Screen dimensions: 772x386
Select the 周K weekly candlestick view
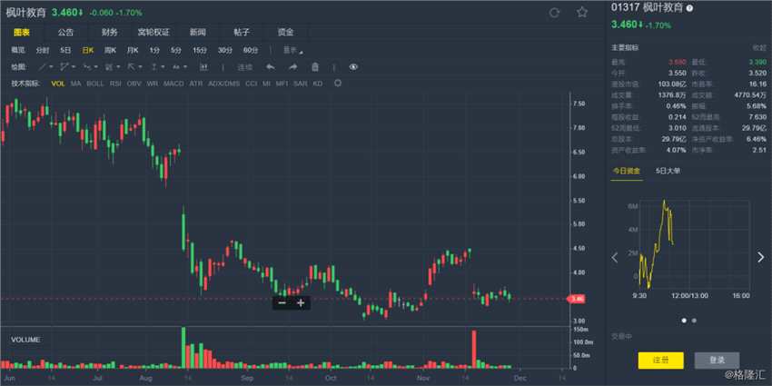click(110, 50)
